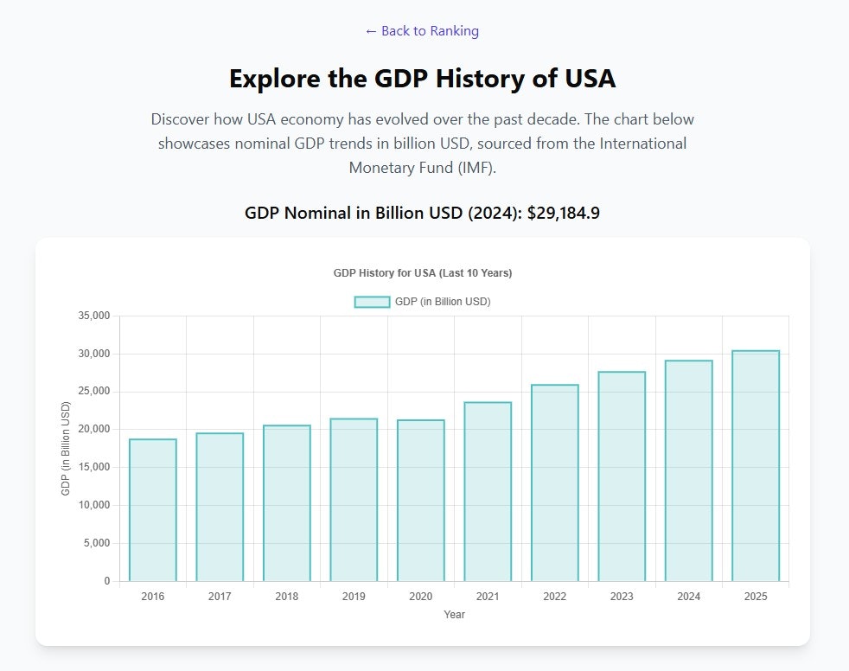Click the chart title GDP History for USA

[x=422, y=272]
